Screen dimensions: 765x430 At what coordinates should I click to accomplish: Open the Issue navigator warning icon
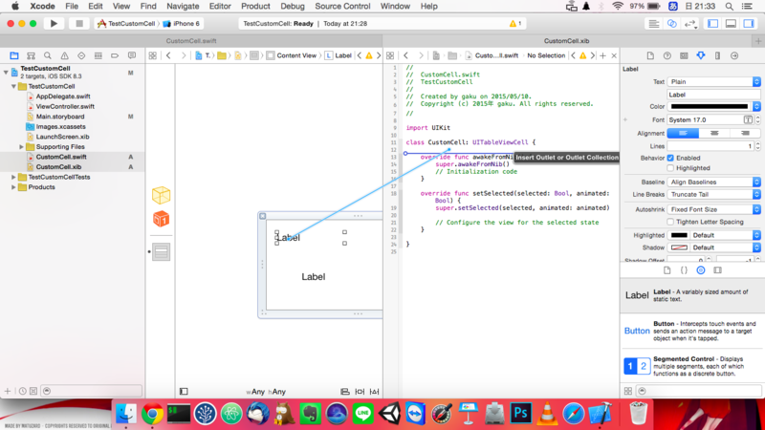pos(64,55)
